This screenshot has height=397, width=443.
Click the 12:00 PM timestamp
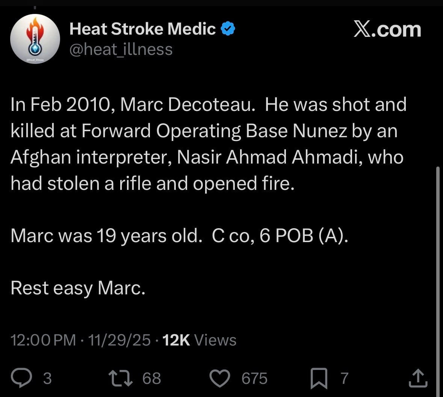43,340
